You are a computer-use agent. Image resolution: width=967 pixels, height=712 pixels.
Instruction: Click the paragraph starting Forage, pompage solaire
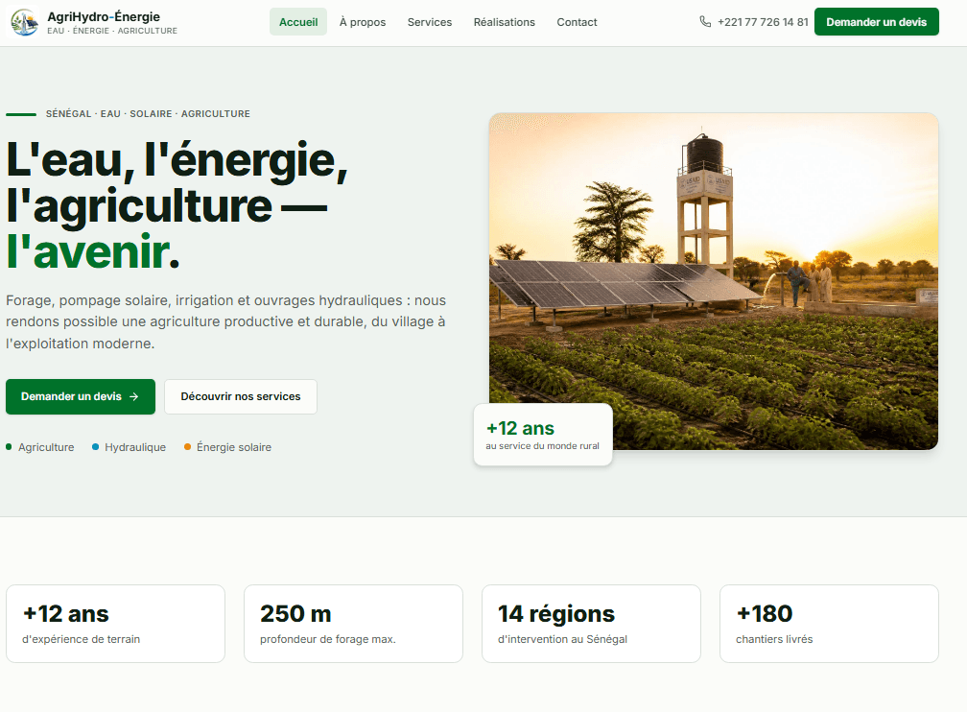[x=225, y=322]
